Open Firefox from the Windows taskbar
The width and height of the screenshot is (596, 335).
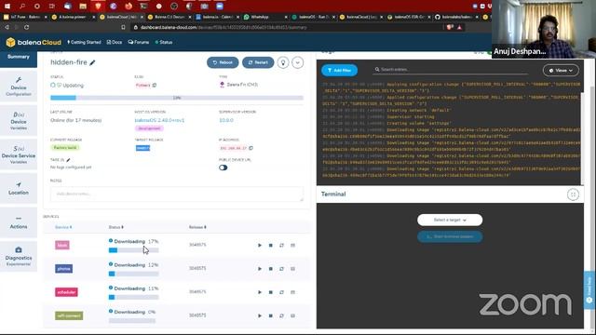click(129, 7)
